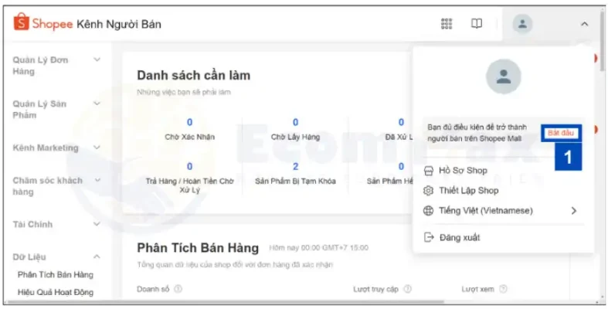The height and width of the screenshot is (309, 608).
Task: Expand Quản Lý Đơn Hàng sidebar section
Action: point(97,59)
